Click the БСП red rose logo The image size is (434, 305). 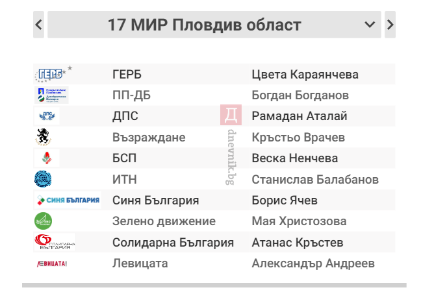point(47,158)
